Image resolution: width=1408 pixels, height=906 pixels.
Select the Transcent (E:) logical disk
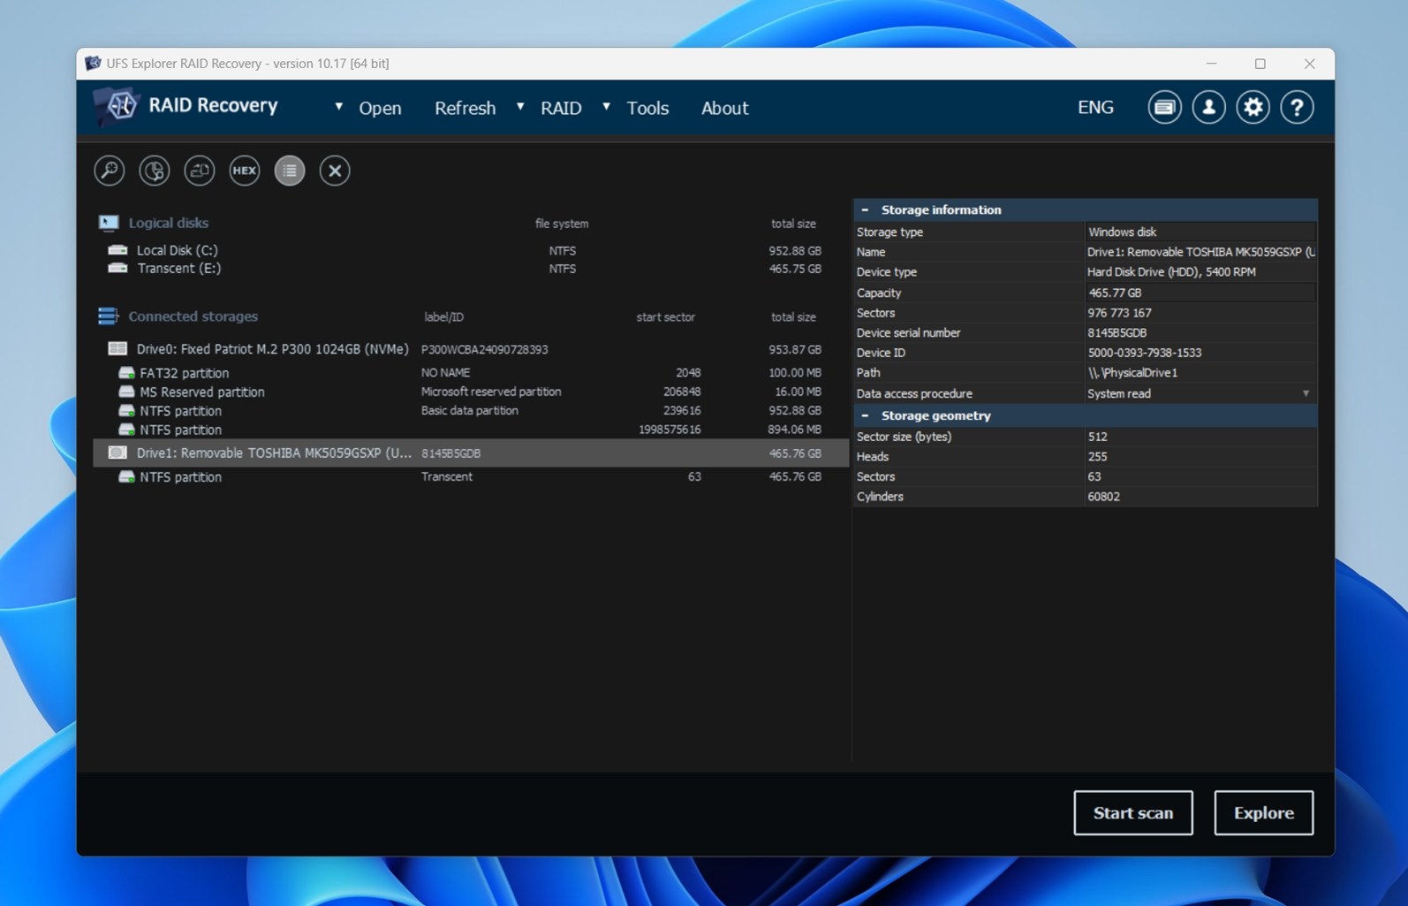pos(178,269)
